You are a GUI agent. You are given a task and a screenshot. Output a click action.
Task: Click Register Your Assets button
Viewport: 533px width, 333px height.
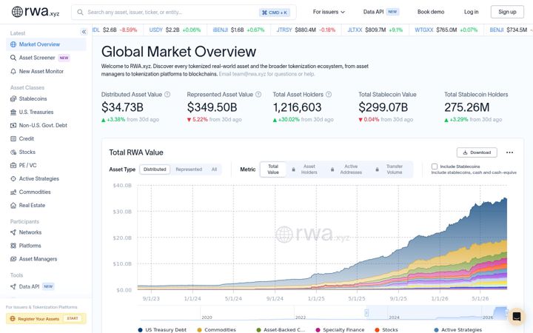(46, 319)
